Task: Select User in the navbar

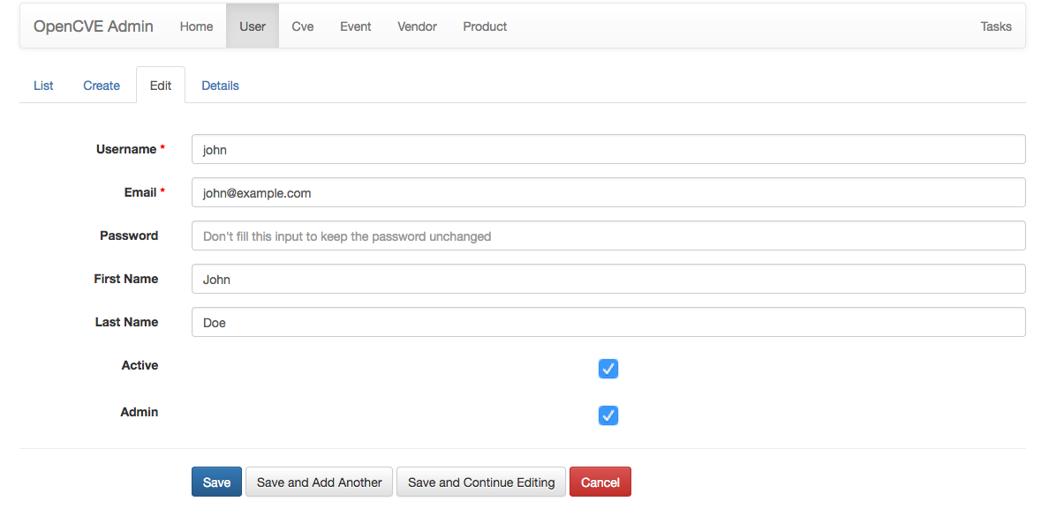Action: (x=253, y=26)
